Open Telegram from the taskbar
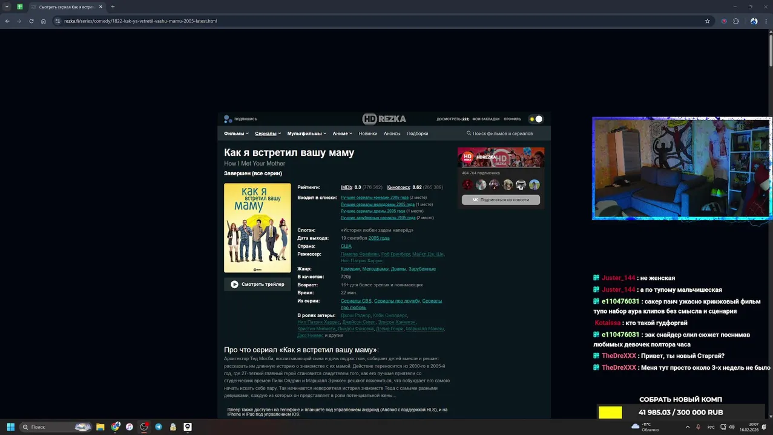Image resolution: width=773 pixels, height=435 pixels. (x=159, y=427)
